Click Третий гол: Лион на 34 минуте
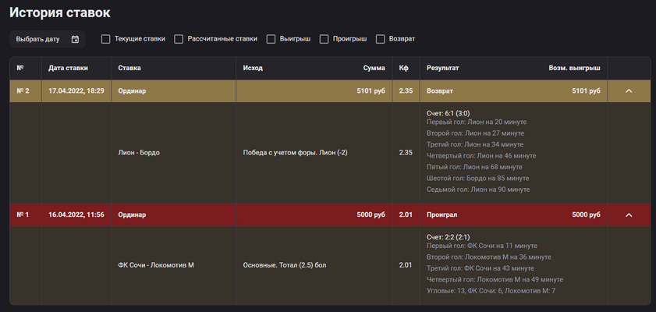The image size is (656, 312). click(x=475, y=144)
